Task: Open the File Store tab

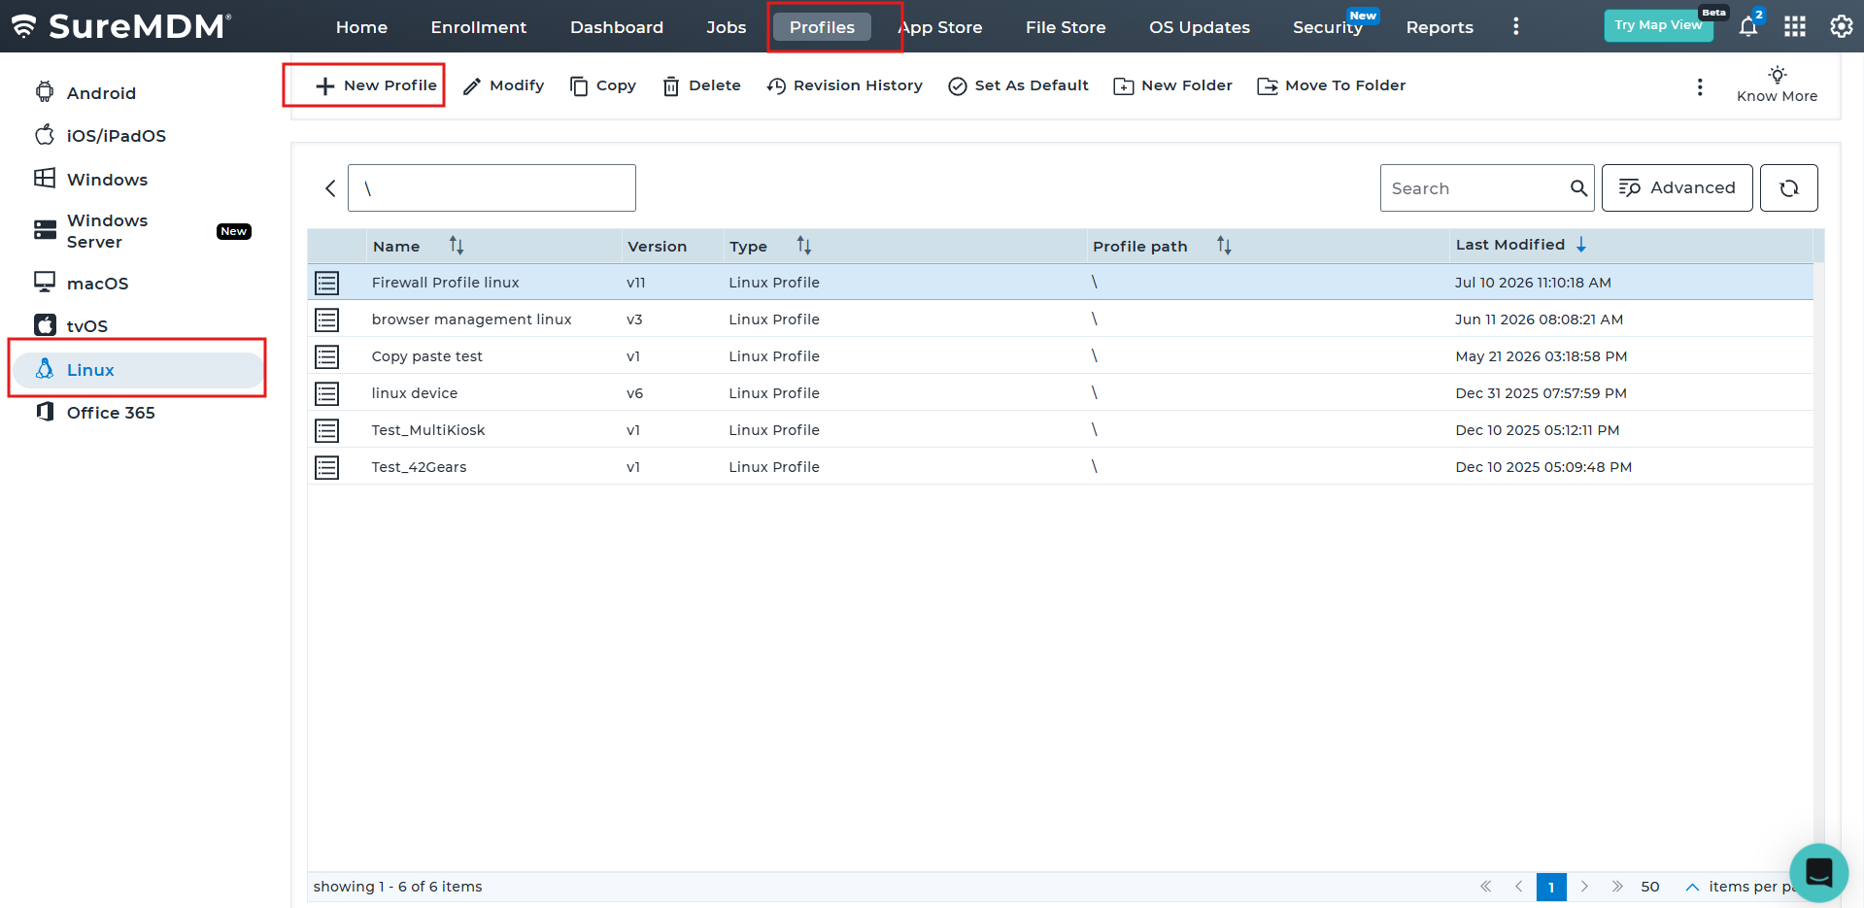Action: (1066, 27)
